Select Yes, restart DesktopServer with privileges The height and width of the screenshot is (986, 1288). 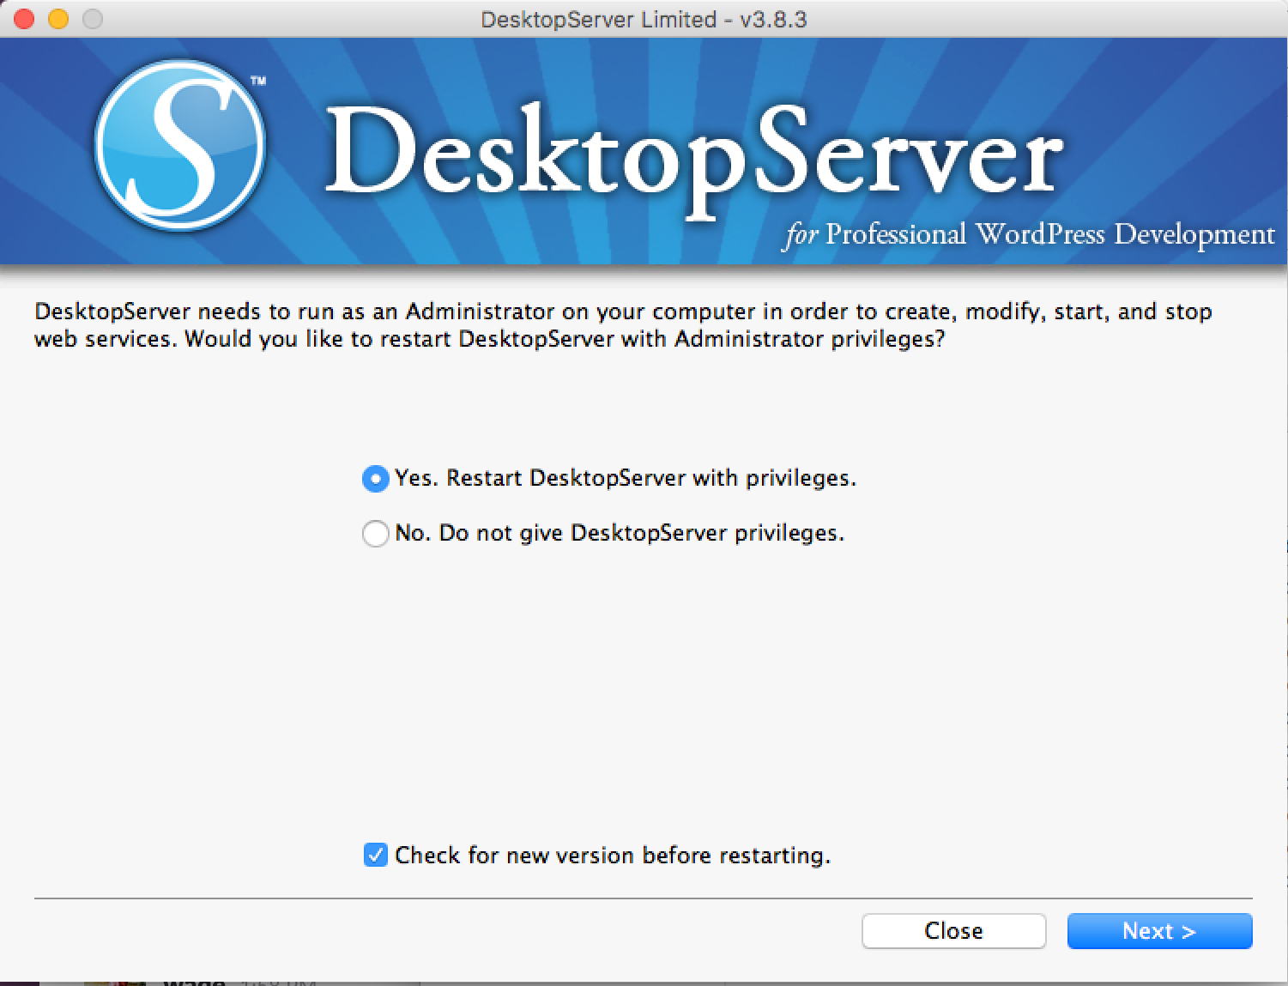coord(375,479)
